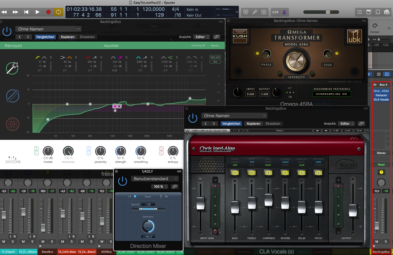The height and width of the screenshot is (255, 393).
Task: Solo the 37 Hz EQ band
Action: coord(51,57)
